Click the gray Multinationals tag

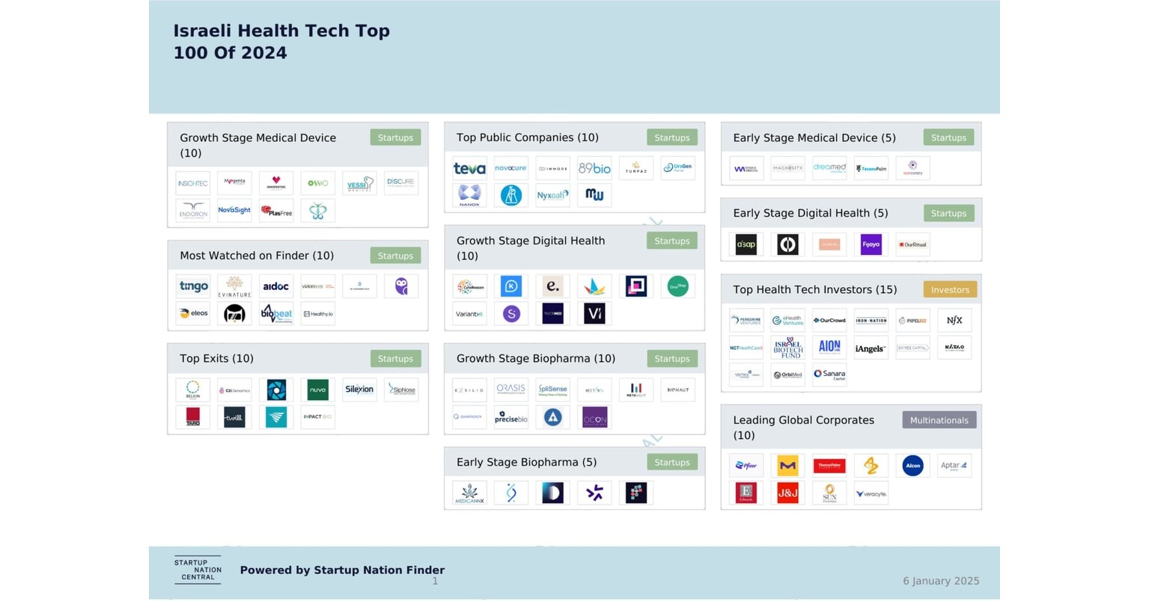(x=939, y=420)
